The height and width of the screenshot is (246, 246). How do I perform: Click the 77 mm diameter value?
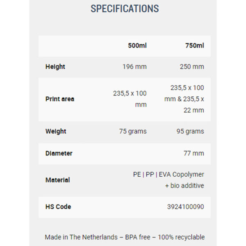pyautogui.click(x=194, y=153)
